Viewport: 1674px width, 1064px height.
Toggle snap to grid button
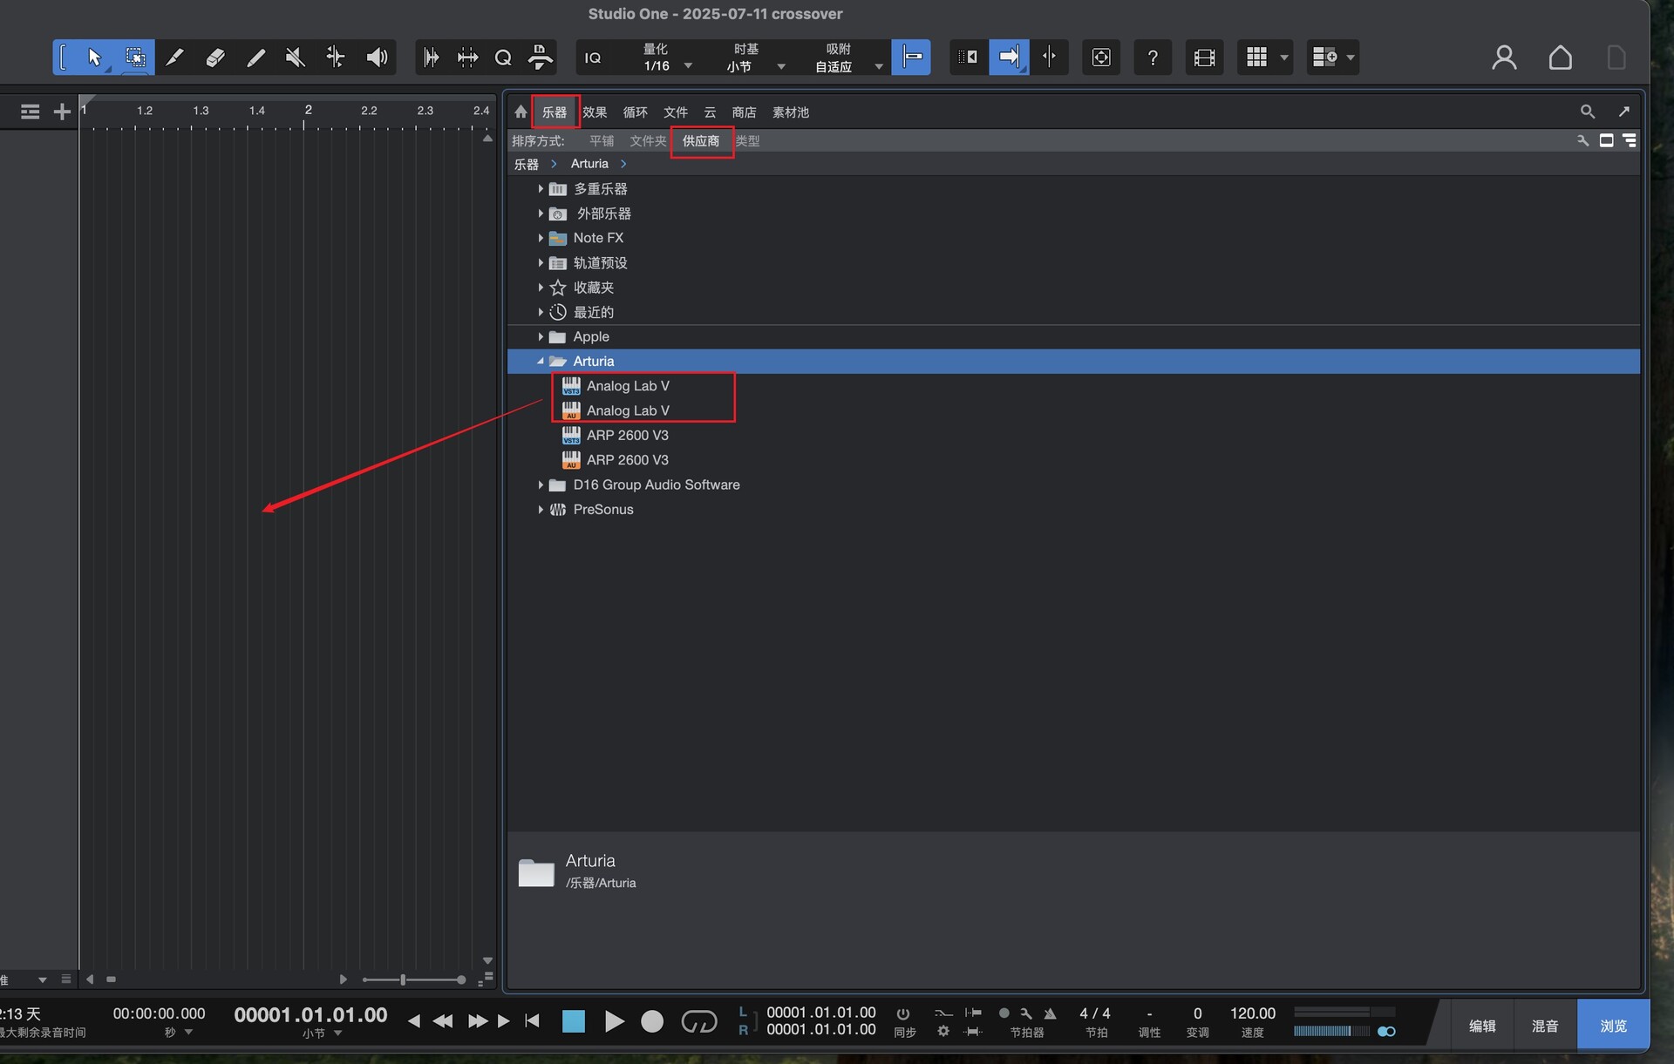(911, 58)
